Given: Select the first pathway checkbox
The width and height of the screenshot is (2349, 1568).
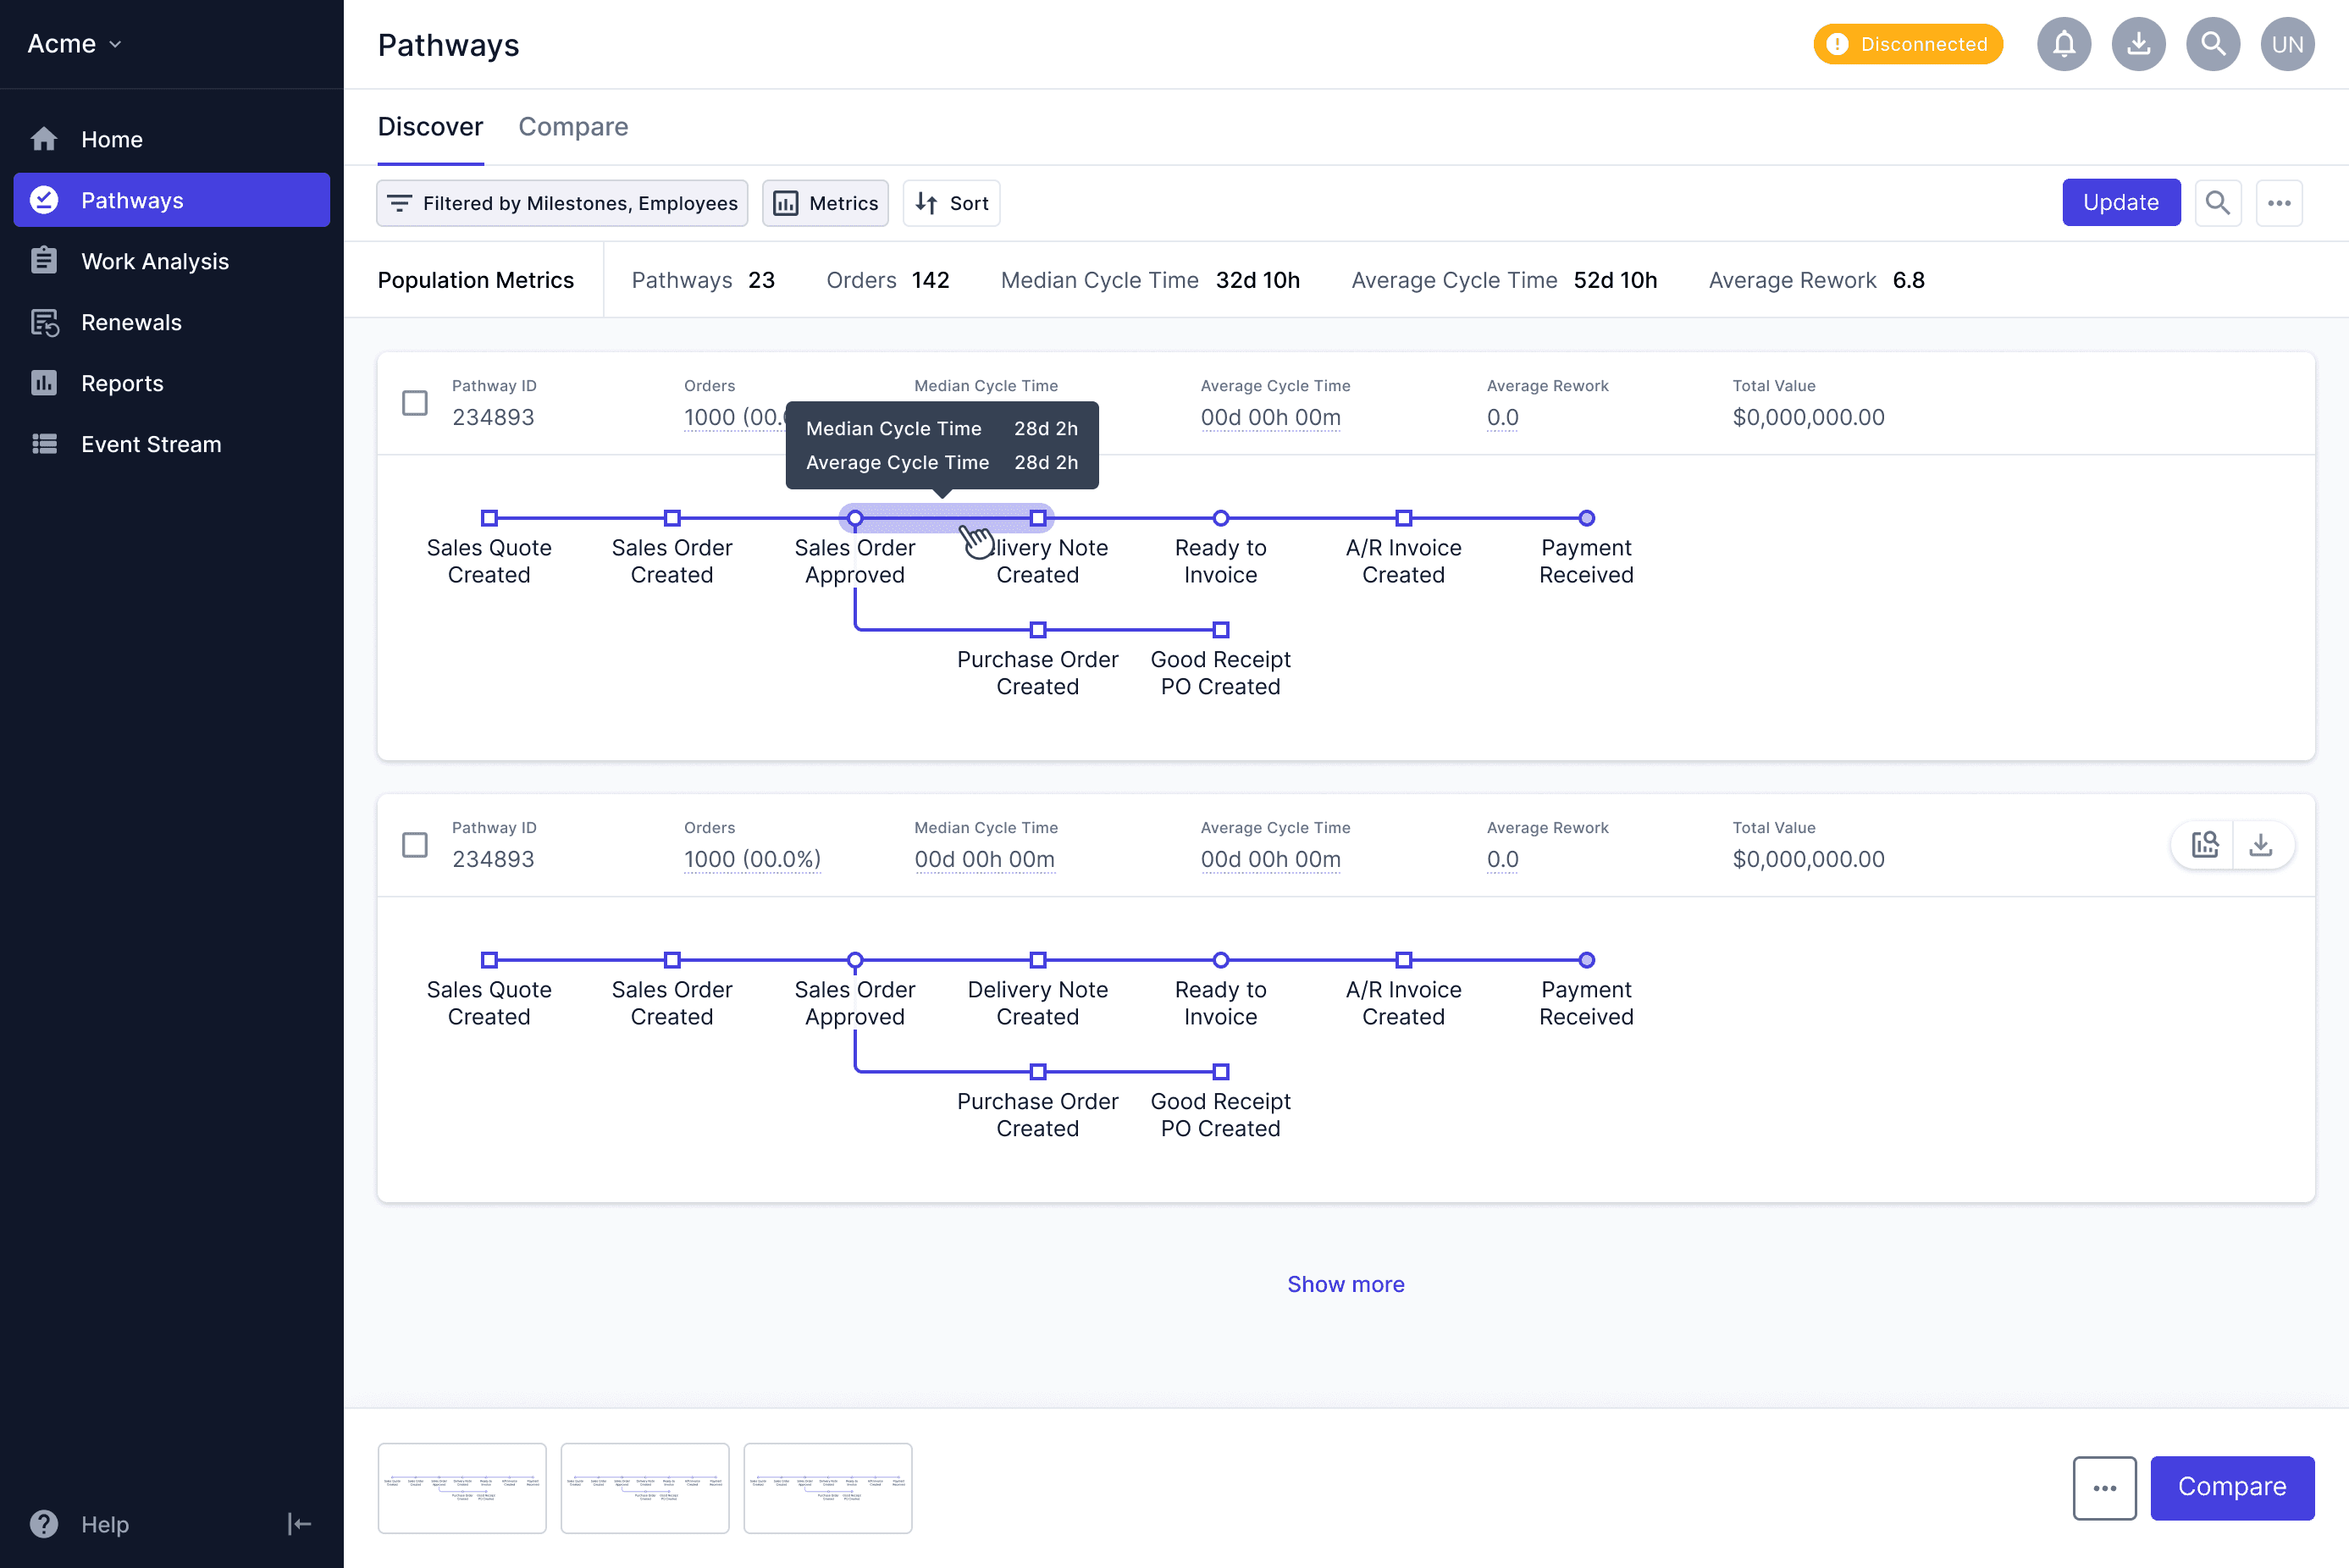Looking at the screenshot, I should point(414,403).
